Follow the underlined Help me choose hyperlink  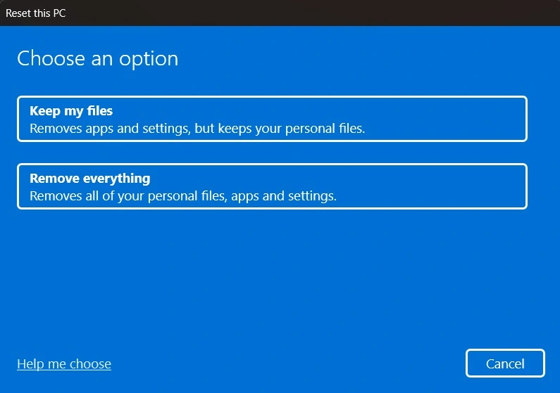(x=64, y=363)
